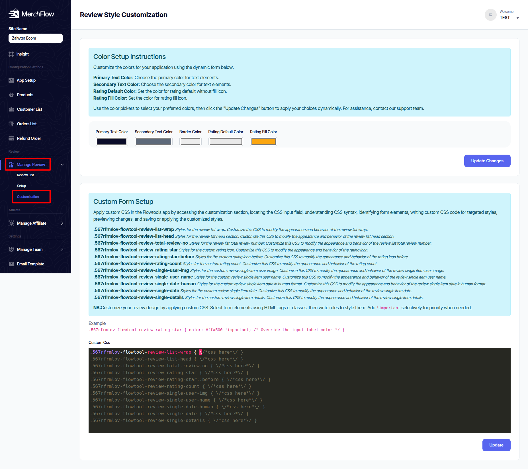The width and height of the screenshot is (528, 469).
Task: Click the Orders List icon
Action: click(x=11, y=124)
